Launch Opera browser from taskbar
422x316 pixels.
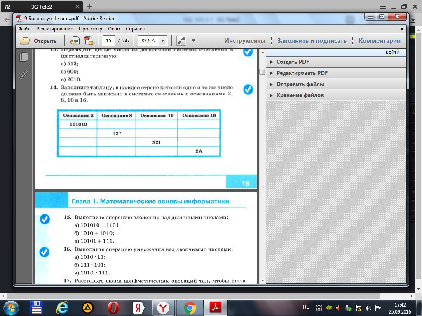click(113, 308)
